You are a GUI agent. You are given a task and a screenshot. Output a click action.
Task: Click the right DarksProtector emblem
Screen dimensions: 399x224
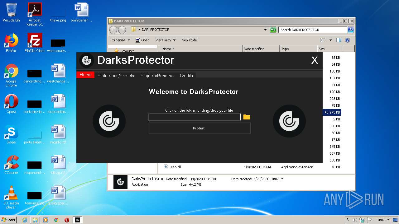click(289, 121)
